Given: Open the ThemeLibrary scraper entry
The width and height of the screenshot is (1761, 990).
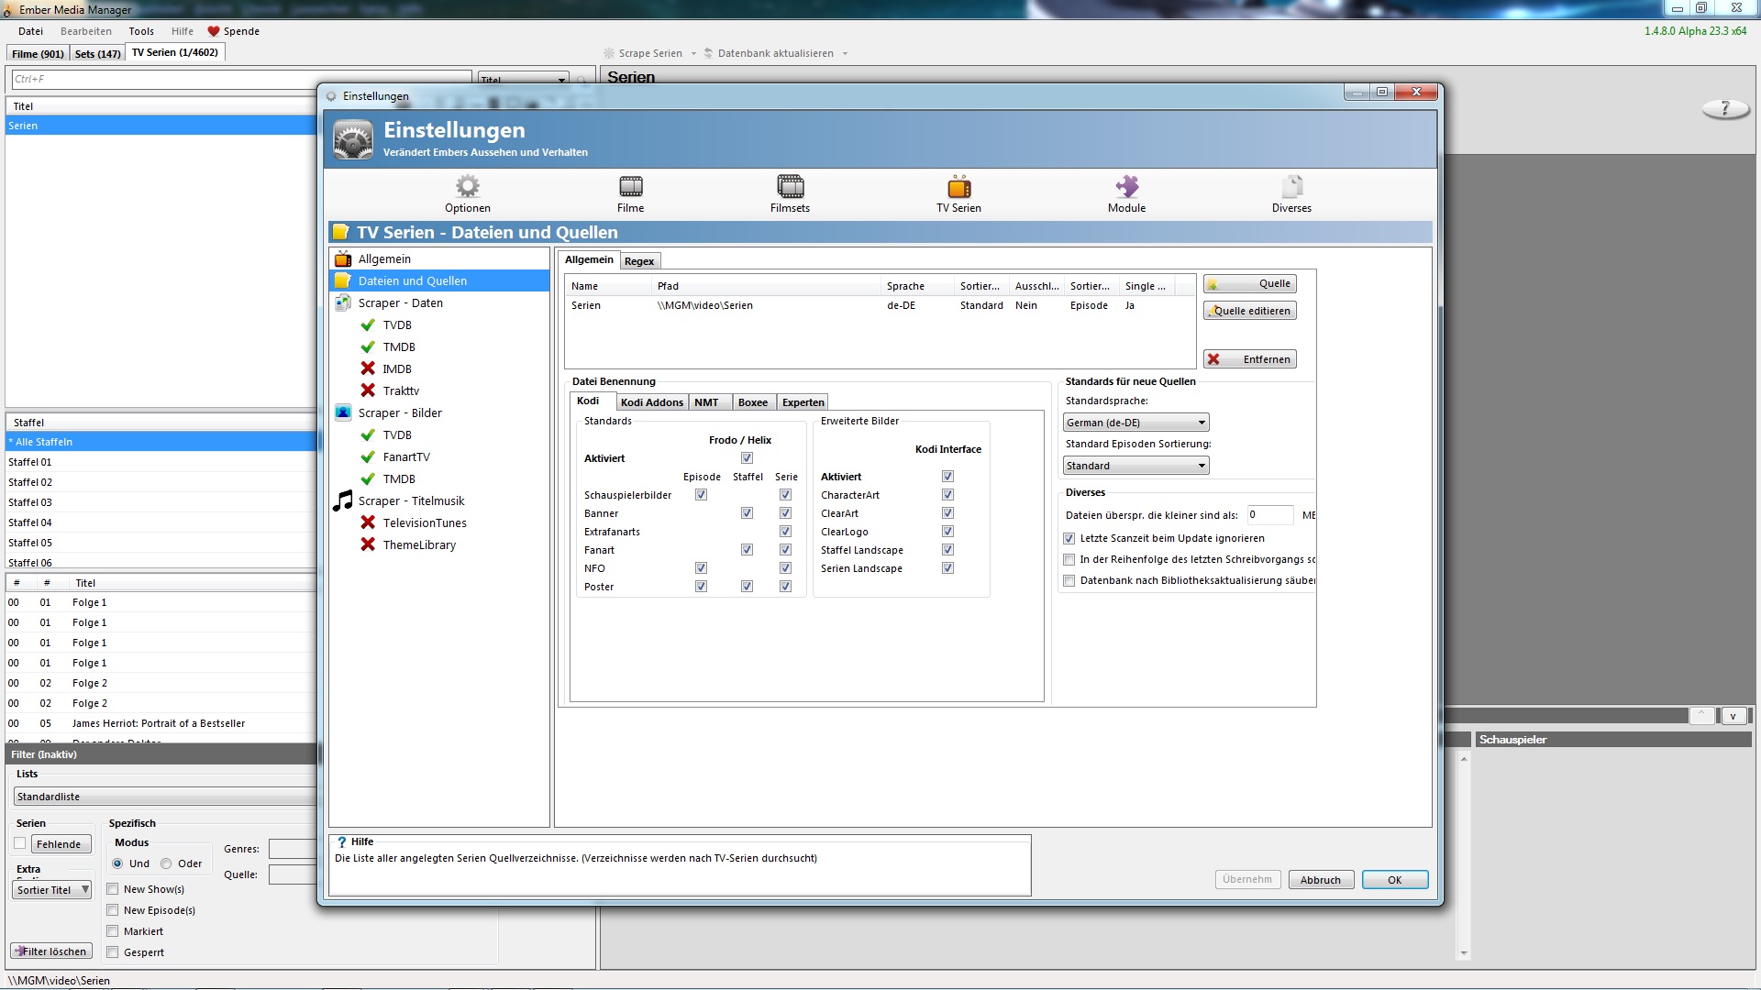Looking at the screenshot, I should [418, 545].
